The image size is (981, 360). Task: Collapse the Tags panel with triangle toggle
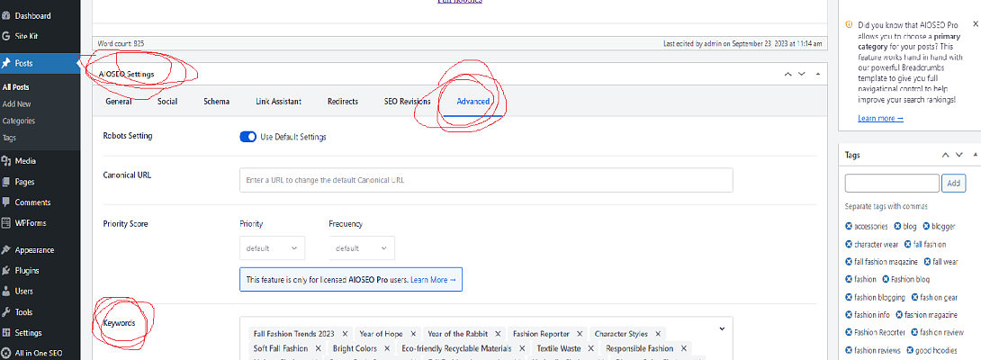[x=974, y=155]
